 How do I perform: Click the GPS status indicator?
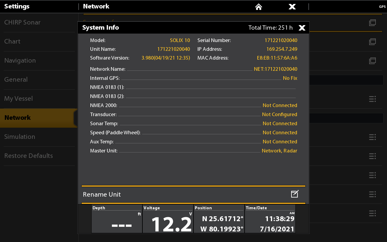382,7
